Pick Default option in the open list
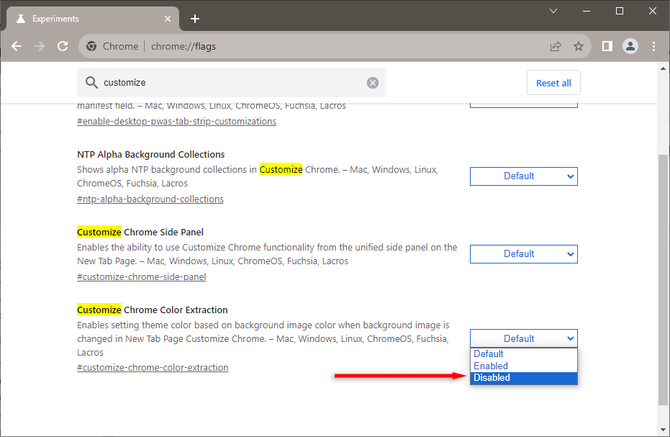670x437 pixels. [x=523, y=353]
